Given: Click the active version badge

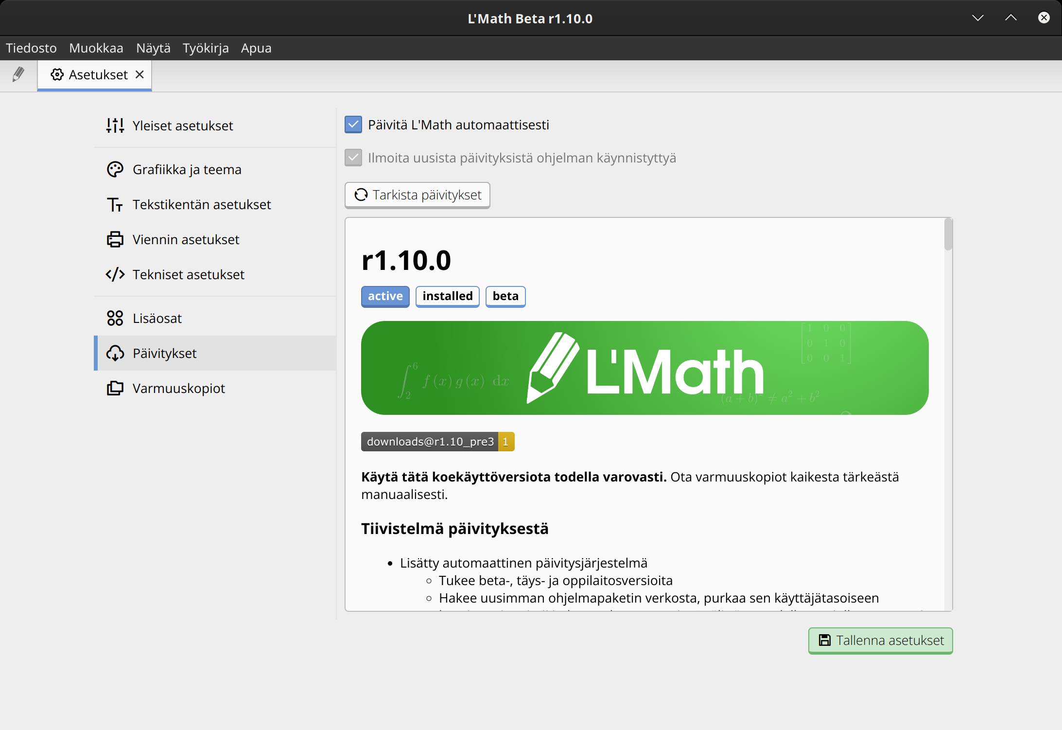Looking at the screenshot, I should [x=385, y=296].
